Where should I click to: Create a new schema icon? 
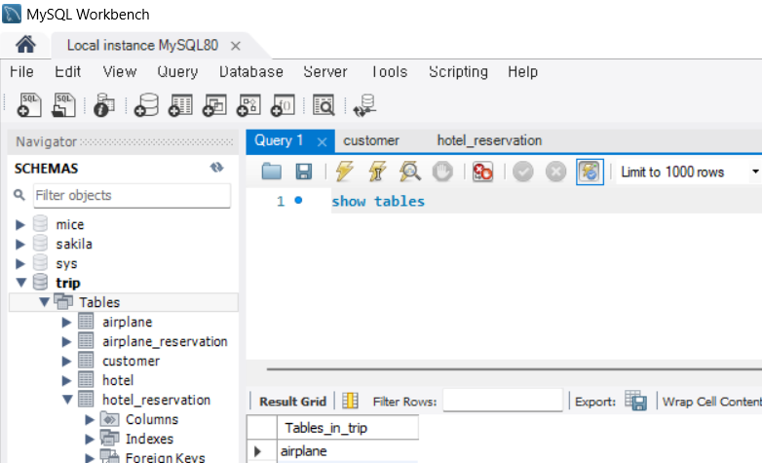click(146, 105)
